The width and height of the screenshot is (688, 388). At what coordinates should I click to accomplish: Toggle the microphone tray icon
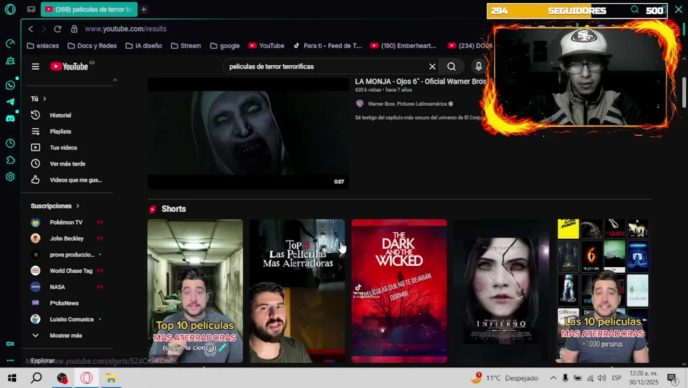click(x=565, y=378)
